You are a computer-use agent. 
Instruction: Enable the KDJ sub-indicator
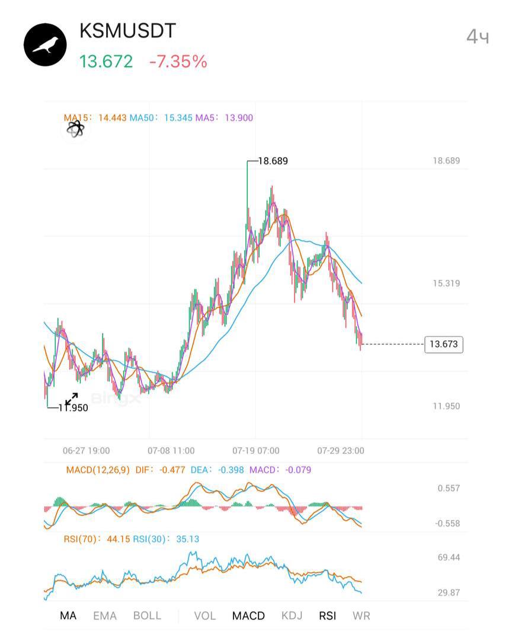292,616
